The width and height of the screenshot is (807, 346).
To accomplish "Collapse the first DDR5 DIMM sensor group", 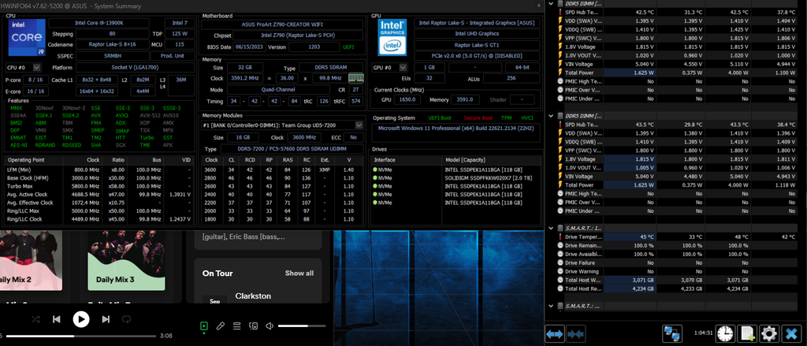I will 551,4.
